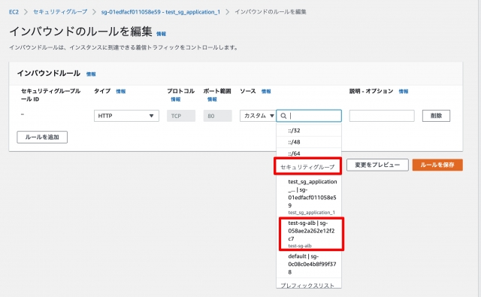Choose test_sg_application sg-01edfacf011058e59 option

click(x=309, y=196)
